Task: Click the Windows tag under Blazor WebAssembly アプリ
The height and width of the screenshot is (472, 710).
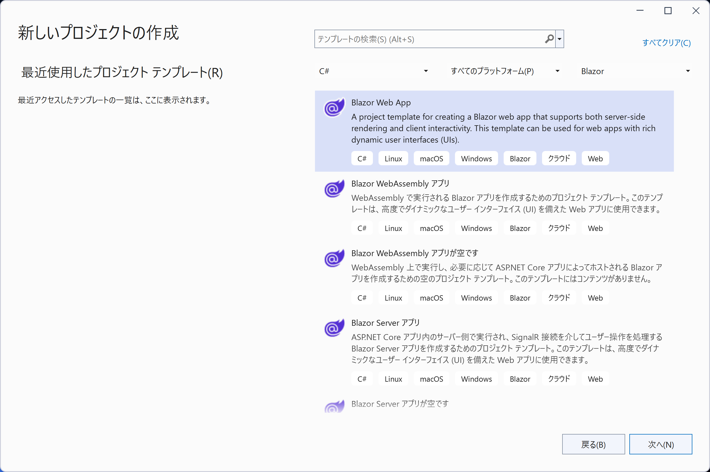Action: pyautogui.click(x=477, y=228)
